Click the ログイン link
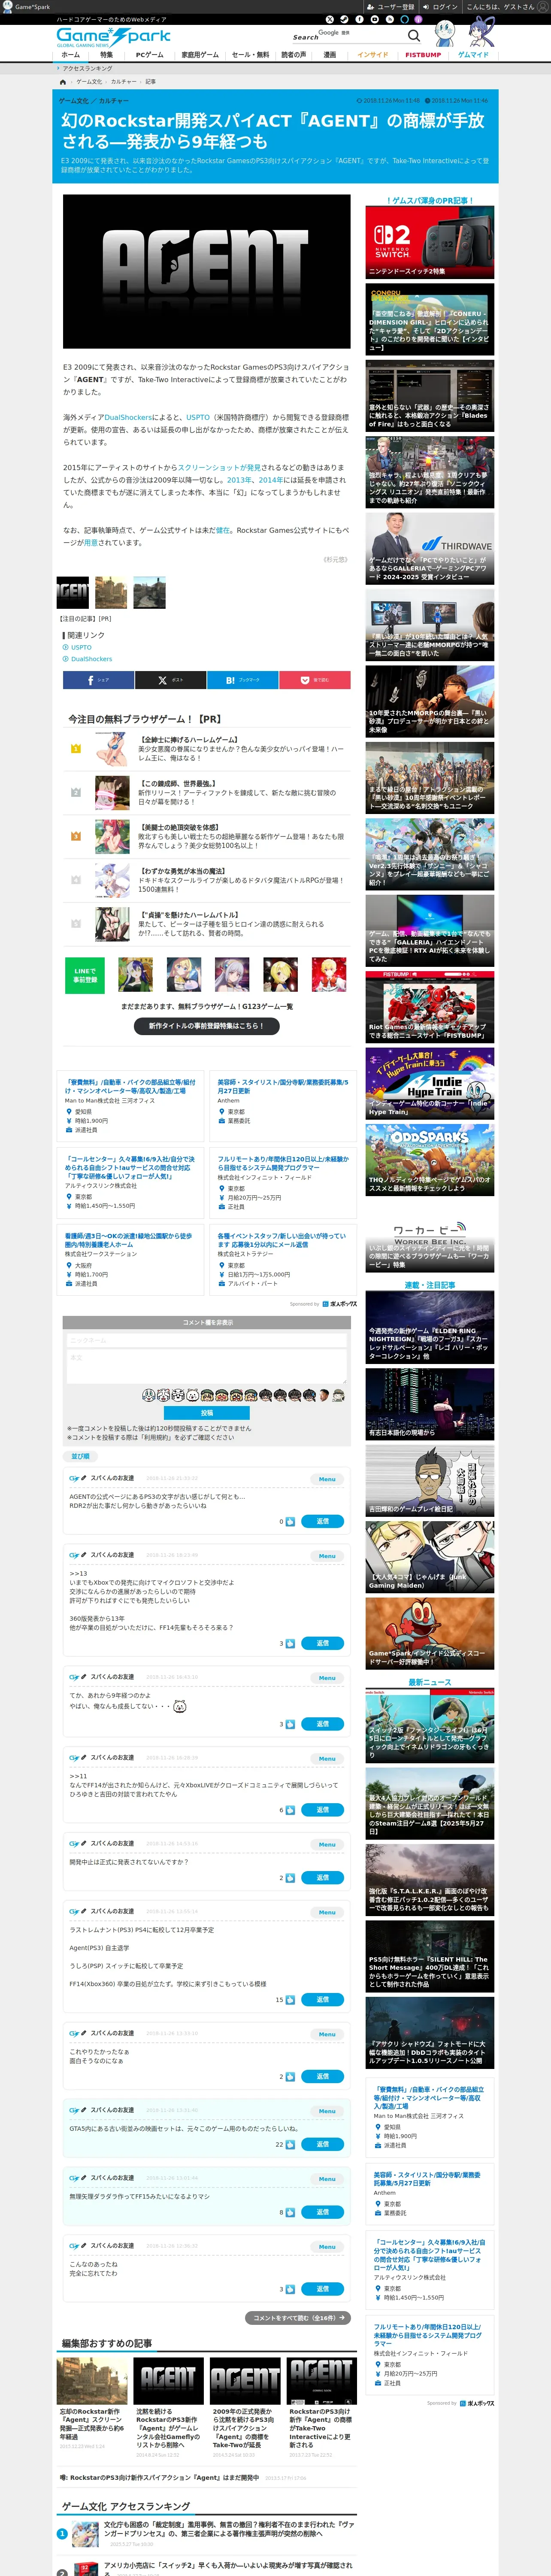551x2576 pixels. pyautogui.click(x=441, y=6)
